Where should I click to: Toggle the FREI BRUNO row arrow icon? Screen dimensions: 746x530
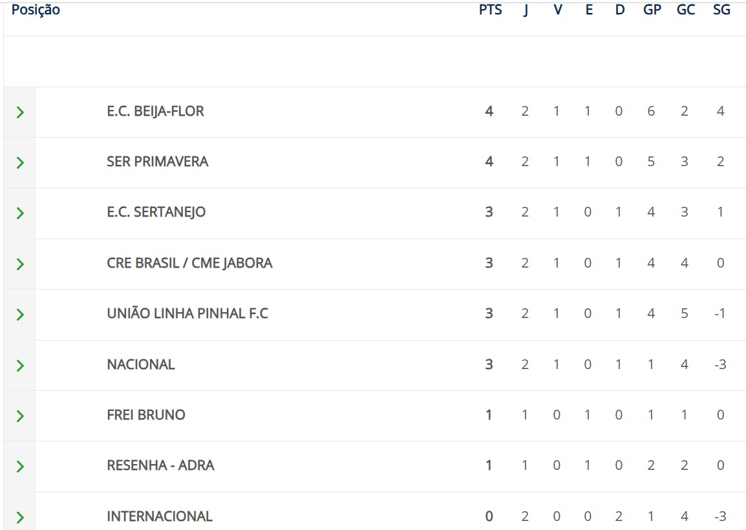(20, 416)
